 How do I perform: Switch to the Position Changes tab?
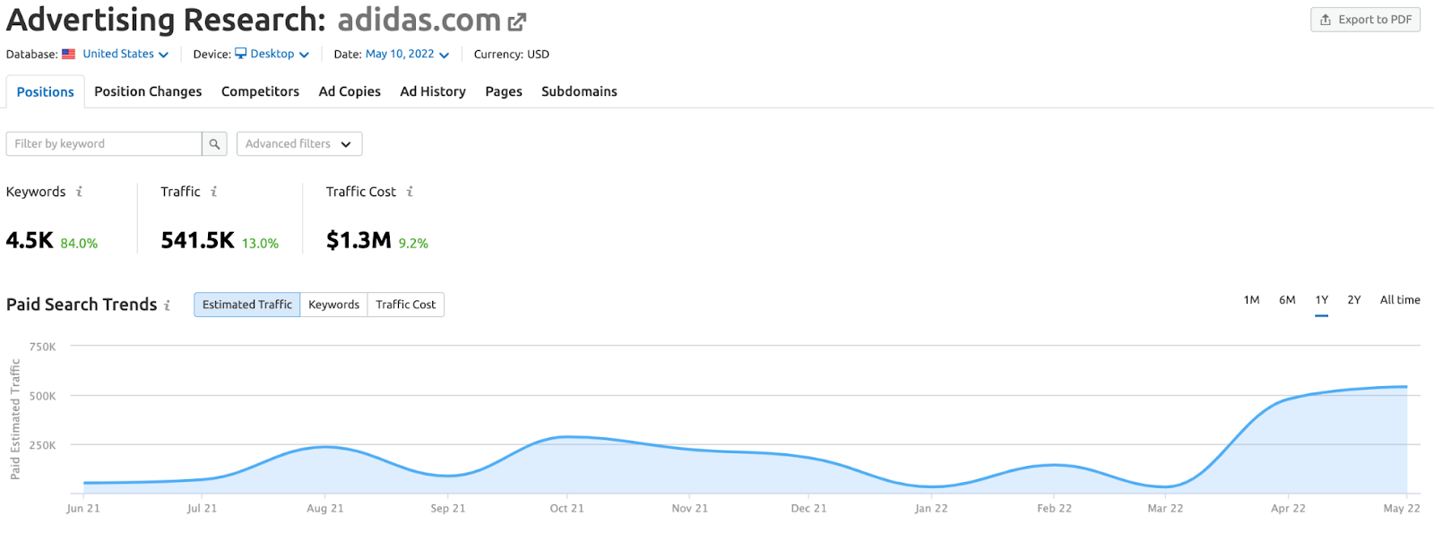pos(148,91)
